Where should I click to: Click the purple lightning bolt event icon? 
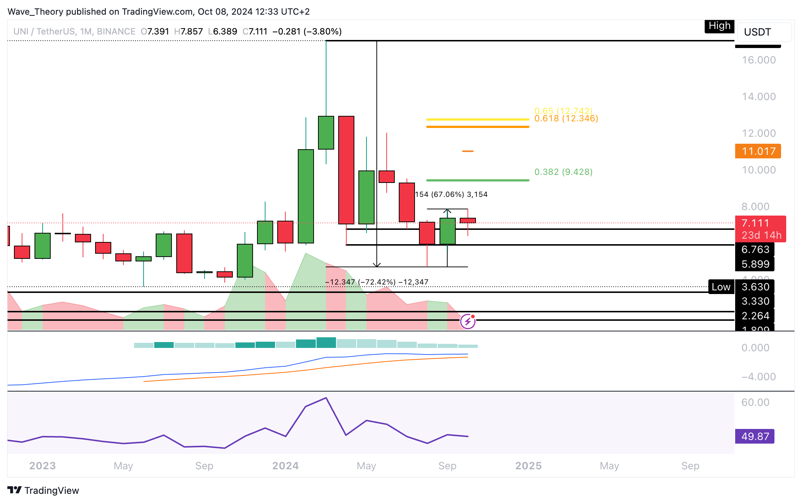coord(468,322)
